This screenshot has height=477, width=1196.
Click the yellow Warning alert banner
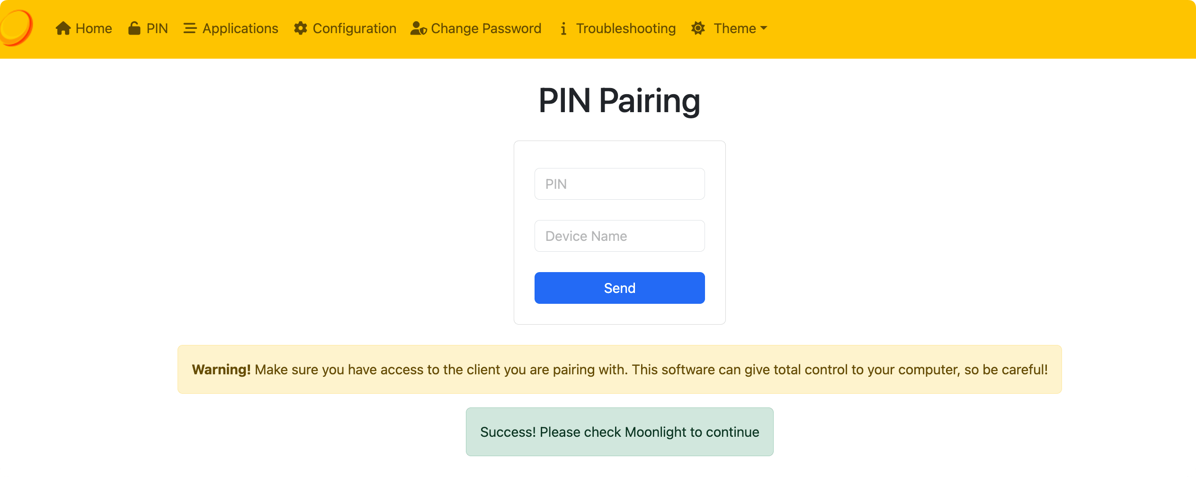point(619,370)
